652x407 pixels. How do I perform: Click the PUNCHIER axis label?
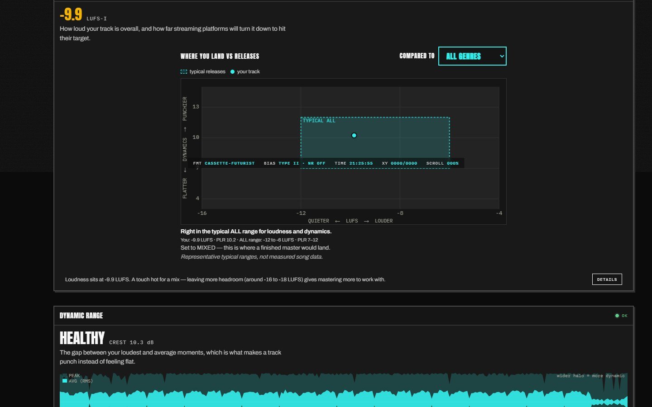coord(185,109)
